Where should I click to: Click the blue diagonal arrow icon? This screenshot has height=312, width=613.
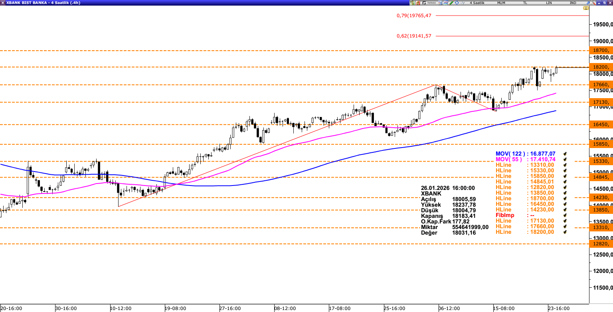pyautogui.click(x=588, y=3)
